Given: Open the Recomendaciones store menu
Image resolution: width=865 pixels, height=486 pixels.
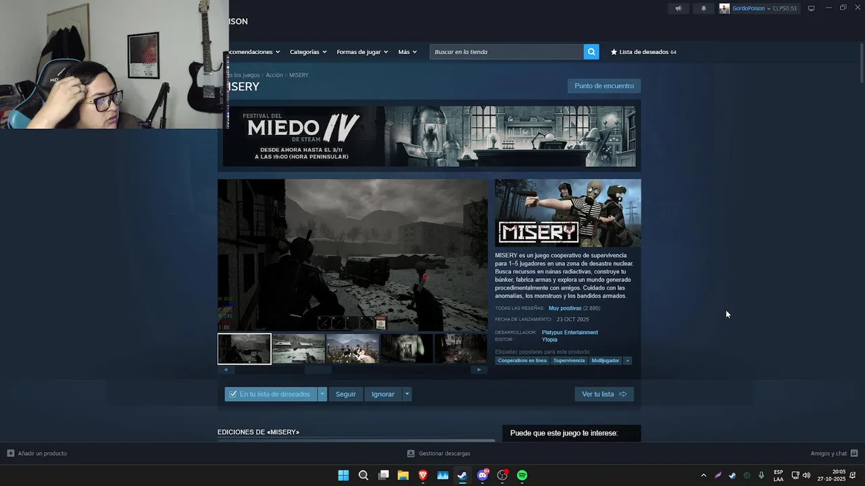Looking at the screenshot, I should pyautogui.click(x=255, y=52).
